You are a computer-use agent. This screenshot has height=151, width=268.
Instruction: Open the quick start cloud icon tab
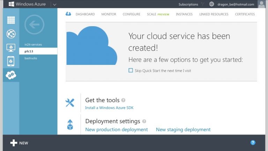click(x=68, y=14)
